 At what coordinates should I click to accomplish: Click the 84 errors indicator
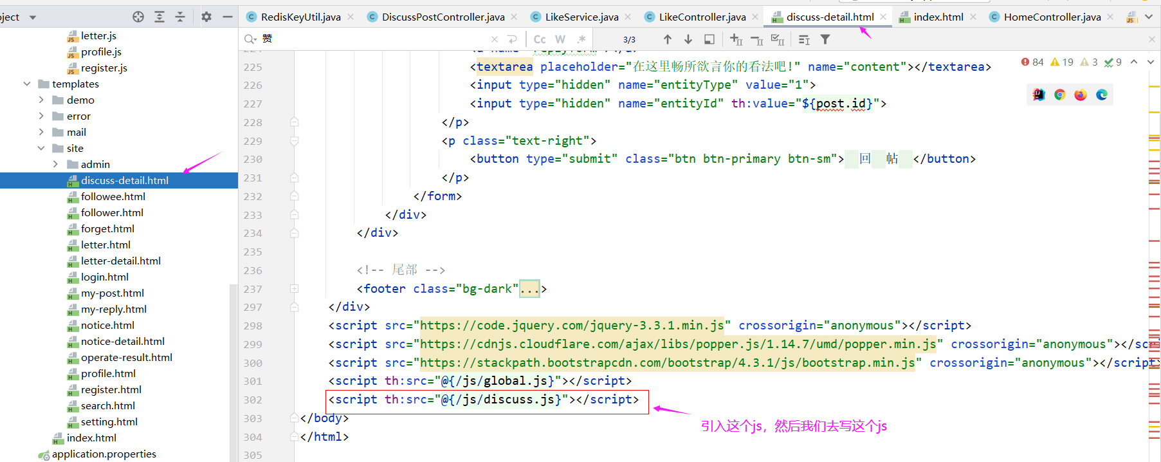coord(1032,62)
